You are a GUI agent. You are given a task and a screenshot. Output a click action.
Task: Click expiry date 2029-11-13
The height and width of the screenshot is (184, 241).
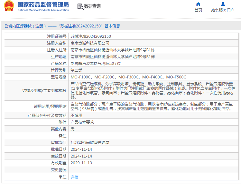coord(81,163)
